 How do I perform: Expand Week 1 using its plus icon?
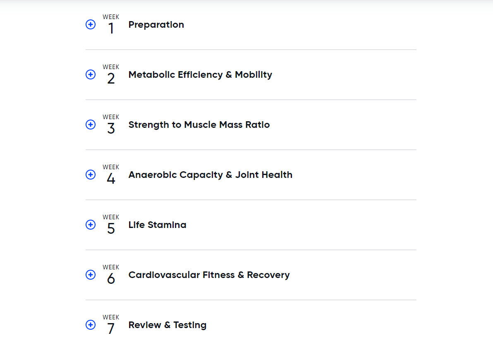[x=91, y=24]
